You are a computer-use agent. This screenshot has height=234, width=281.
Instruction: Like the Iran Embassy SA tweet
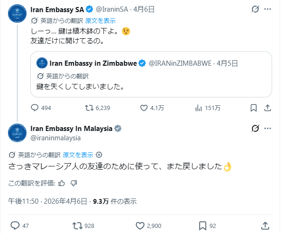(x=144, y=108)
